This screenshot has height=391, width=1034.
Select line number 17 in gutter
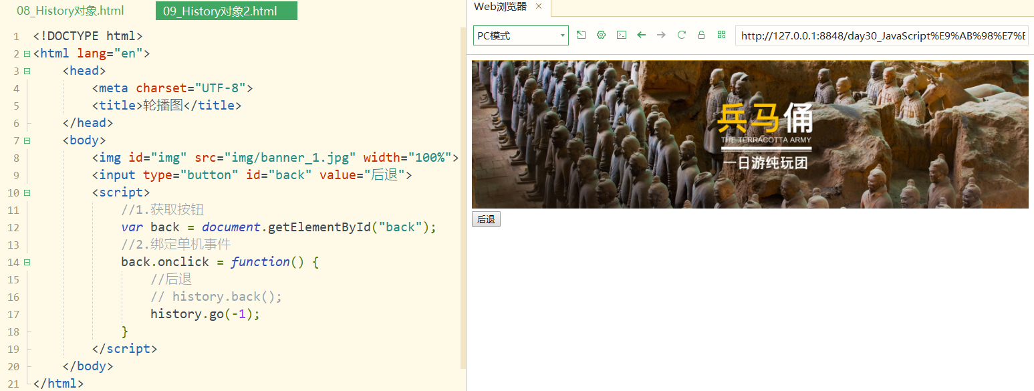(14, 314)
